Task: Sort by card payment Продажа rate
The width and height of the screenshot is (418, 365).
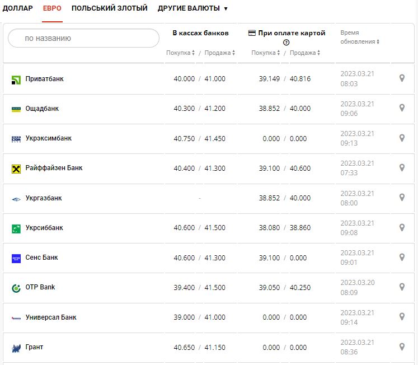Action: [x=305, y=53]
